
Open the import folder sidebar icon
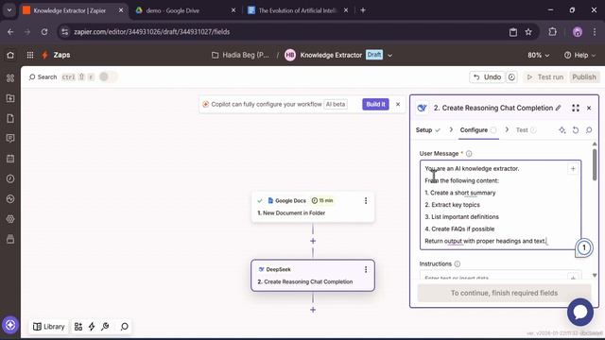pyautogui.click(x=10, y=98)
